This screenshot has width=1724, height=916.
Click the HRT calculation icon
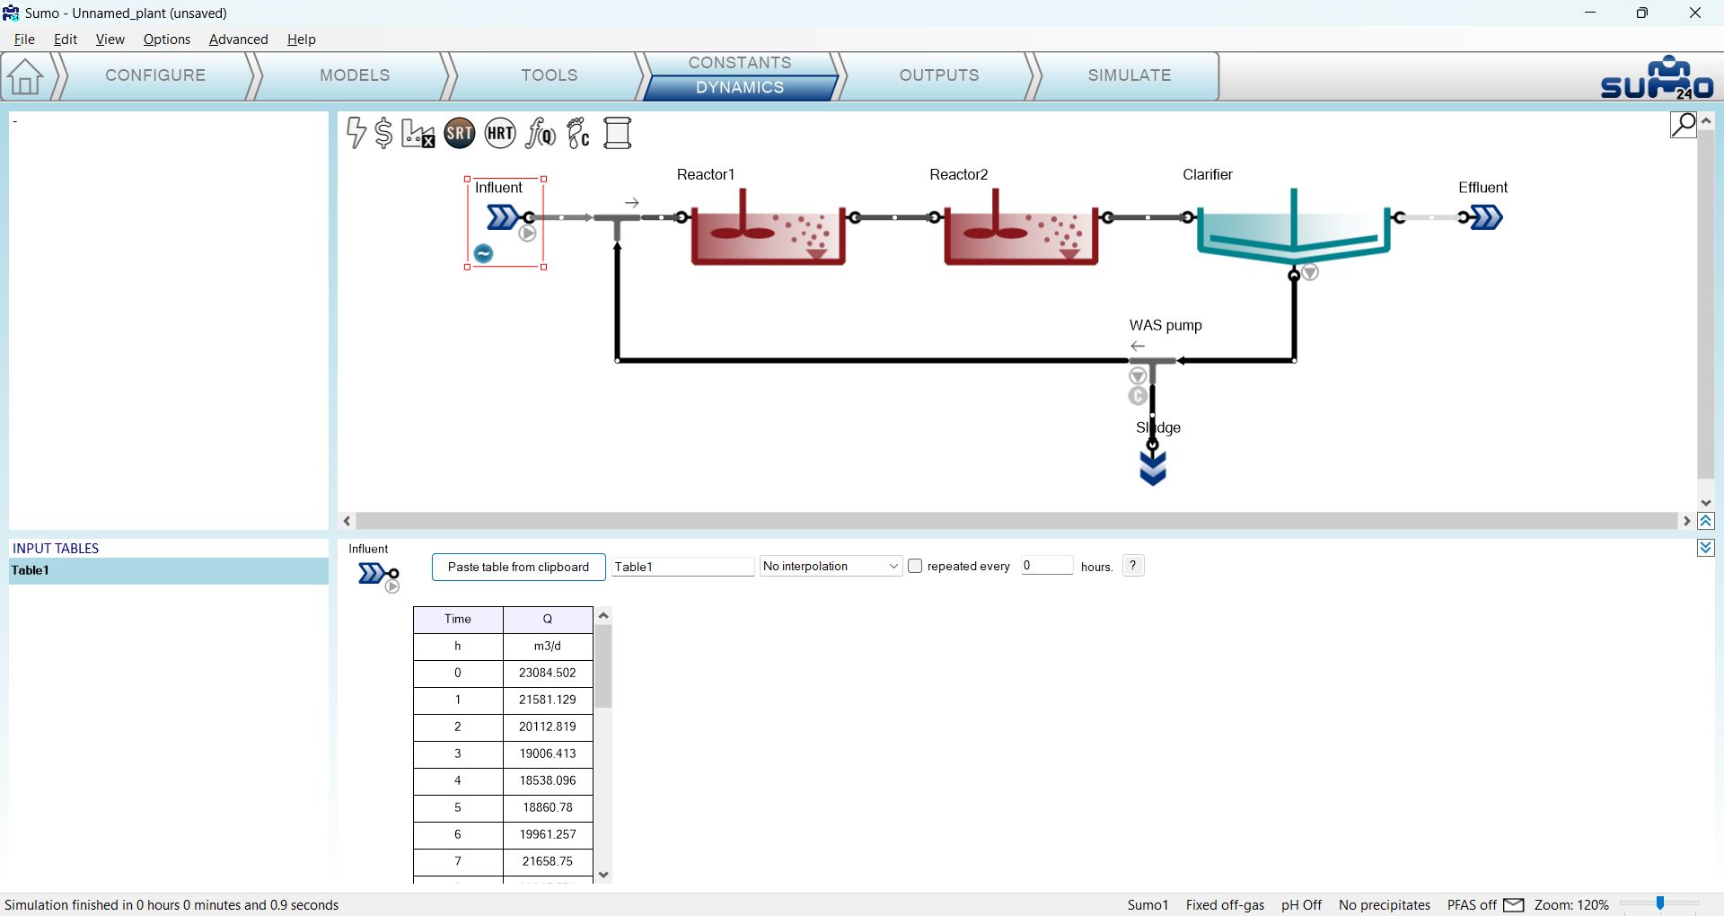[500, 133]
